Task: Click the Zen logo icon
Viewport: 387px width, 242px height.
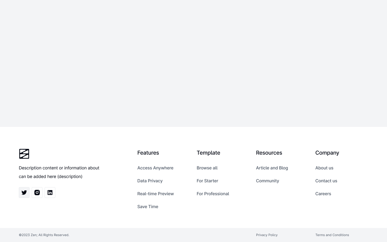Action: [x=24, y=154]
